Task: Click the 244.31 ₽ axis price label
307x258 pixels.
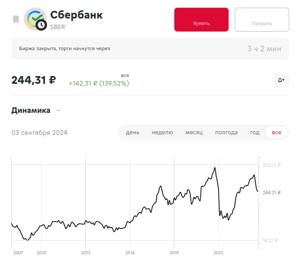Action: tap(272, 192)
